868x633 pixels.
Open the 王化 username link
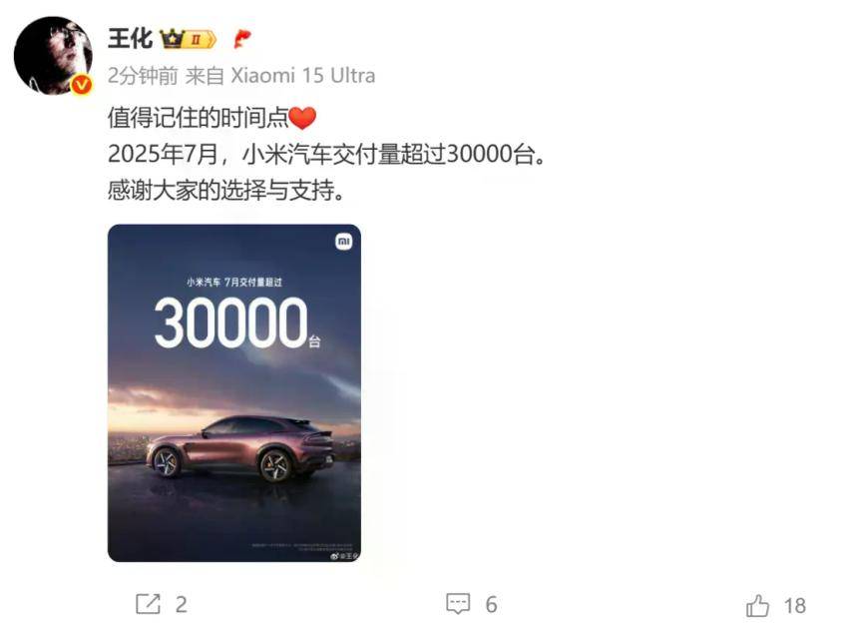[130, 39]
